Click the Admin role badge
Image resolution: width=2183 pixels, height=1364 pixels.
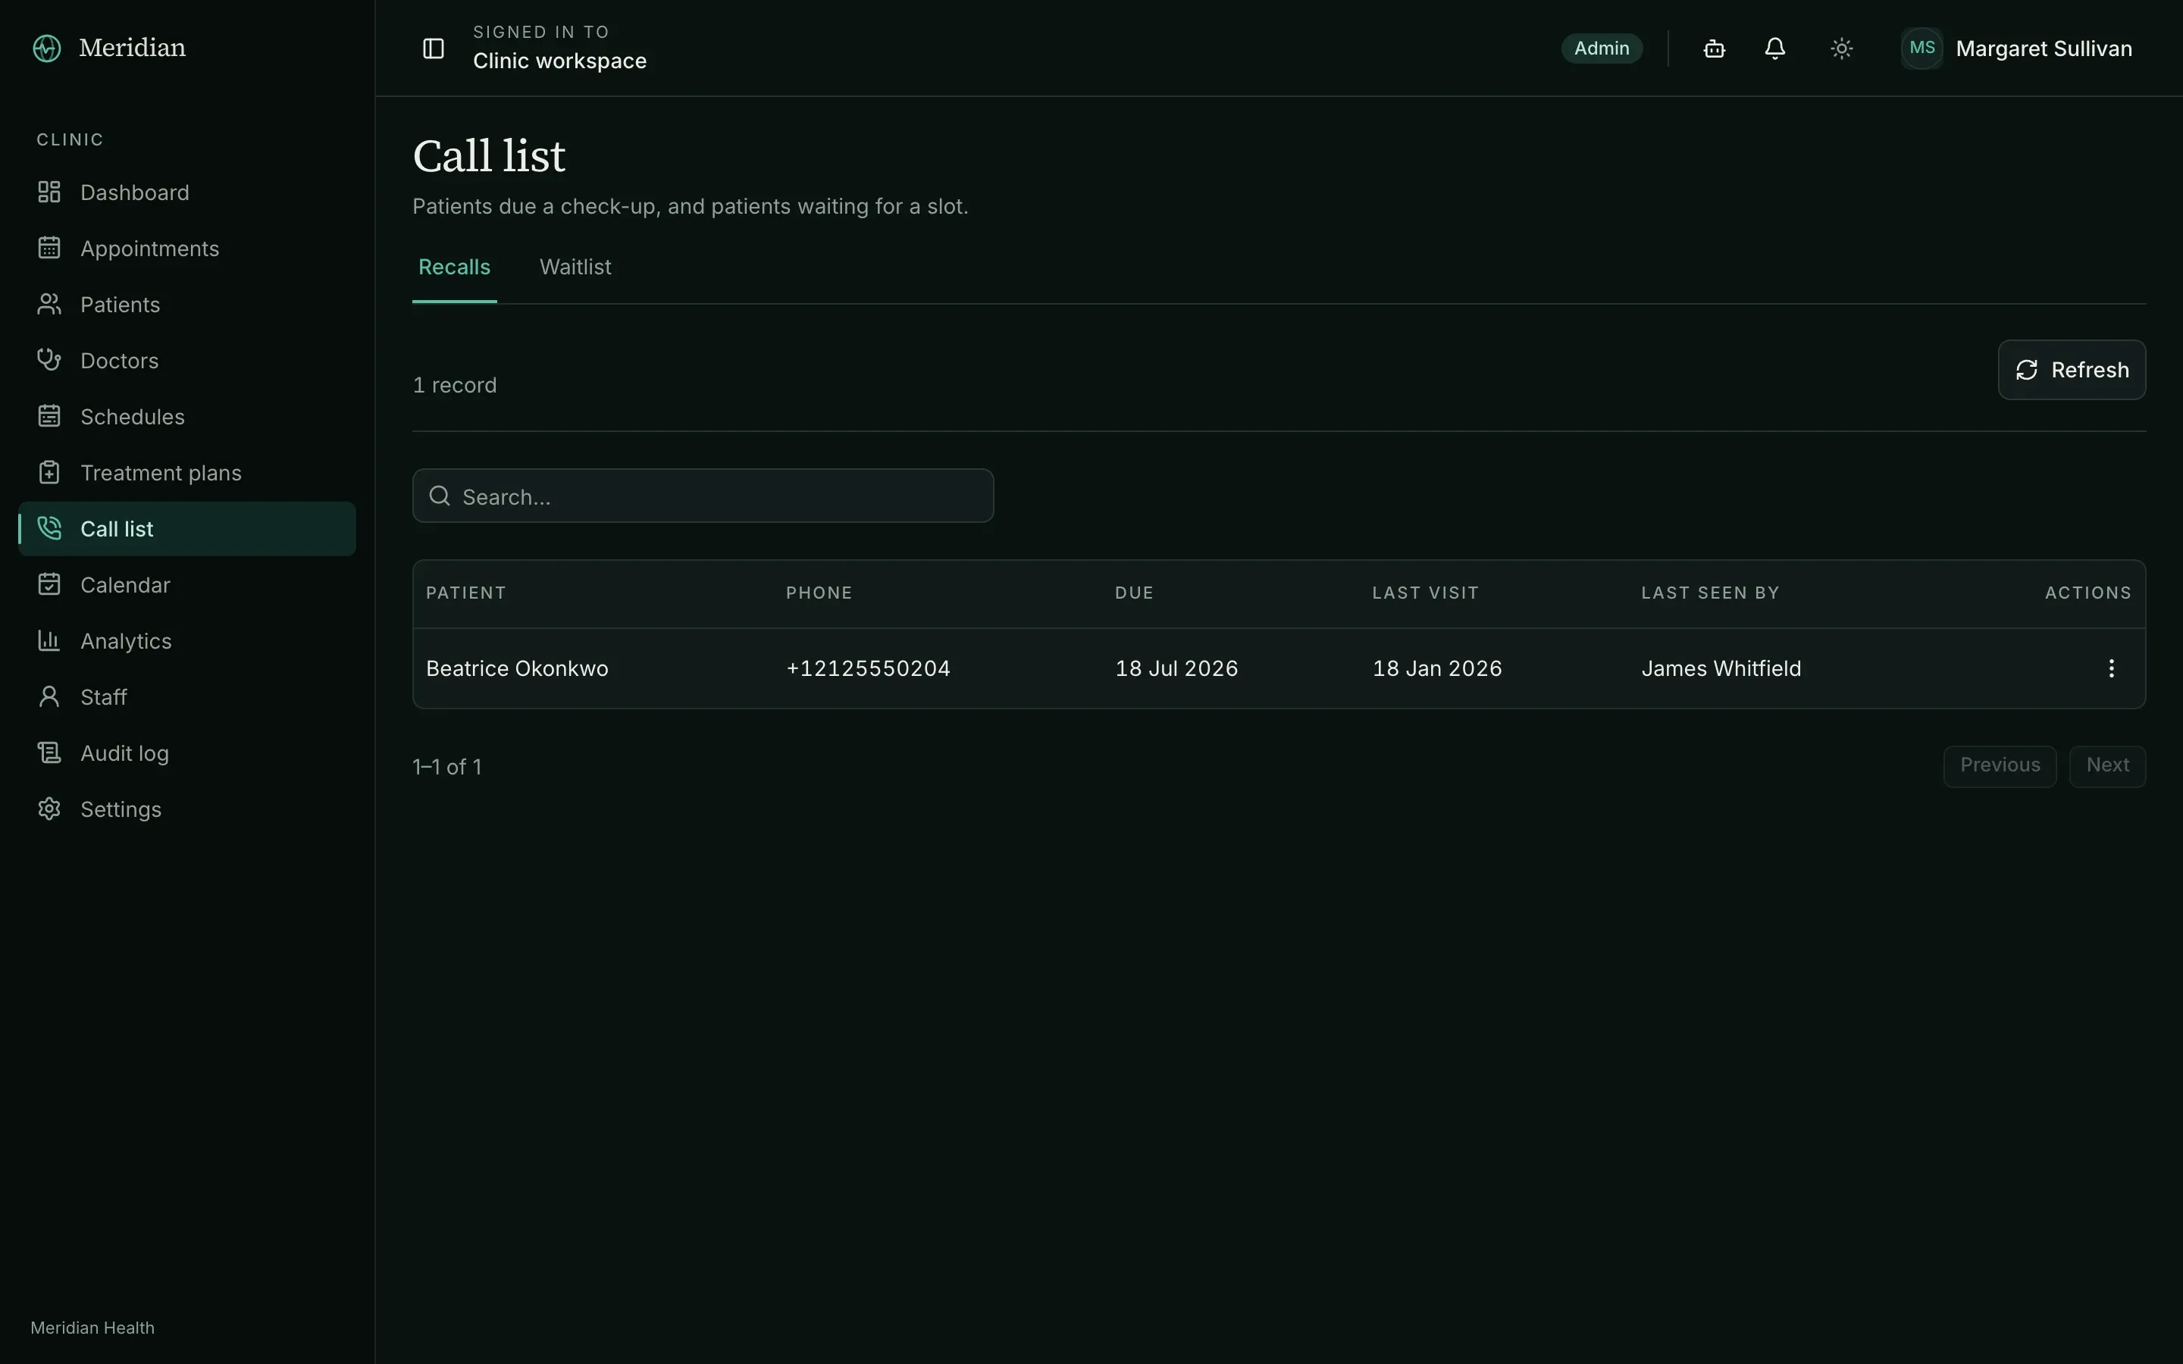tap(1601, 48)
